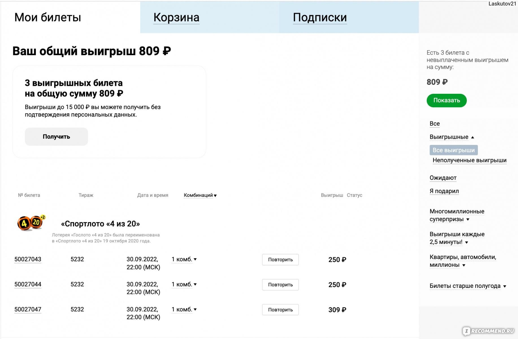This screenshot has height=339, width=518.
Task: Click Повторить for ticket 50027047
Action: coord(280,310)
